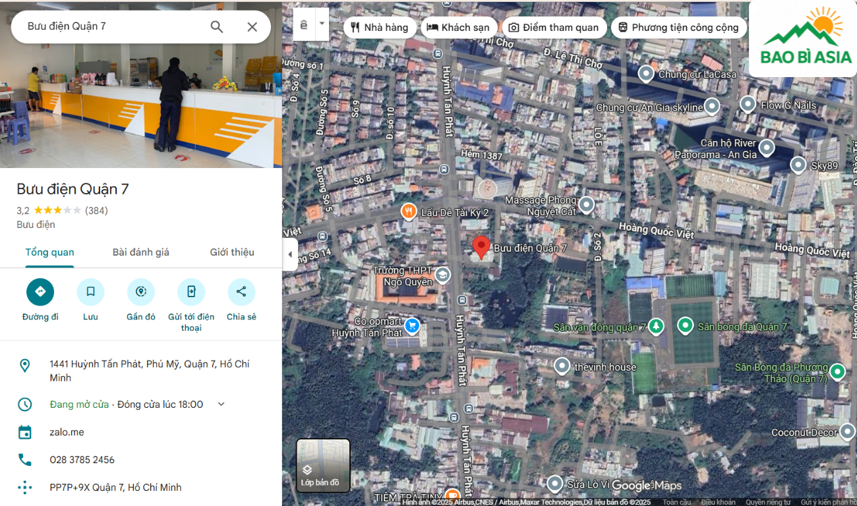This screenshot has width=857, height=506.
Task: Switch to the Bài đánh giá tab
Action: (x=141, y=252)
